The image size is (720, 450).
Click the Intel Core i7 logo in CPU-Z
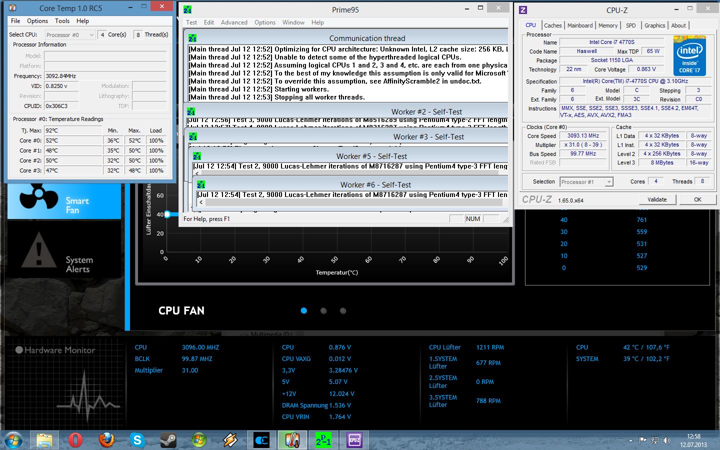(x=689, y=55)
